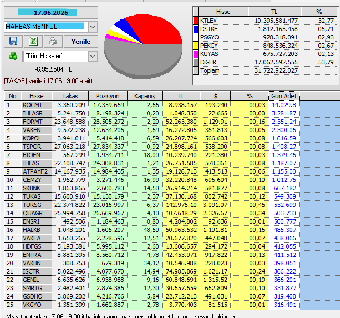The image size is (340, 318).
Task: Select the SMRTG stock cell
Action: point(37,288)
